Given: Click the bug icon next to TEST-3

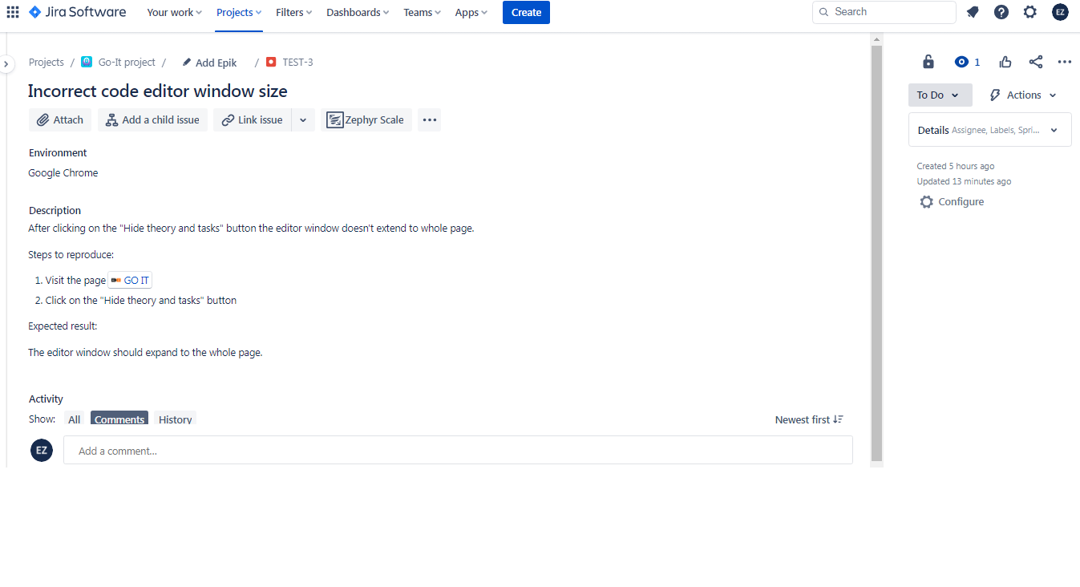Looking at the screenshot, I should [x=271, y=62].
